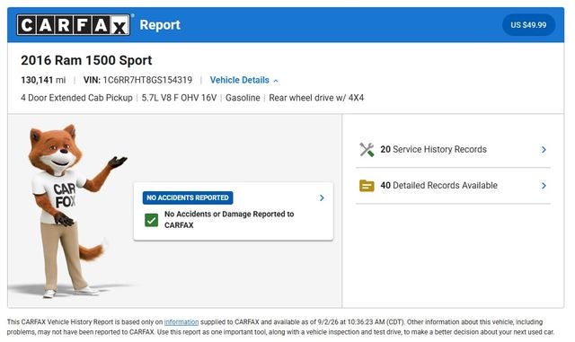Click the CARFAX logo
The height and width of the screenshot is (342, 575).
[x=74, y=25]
